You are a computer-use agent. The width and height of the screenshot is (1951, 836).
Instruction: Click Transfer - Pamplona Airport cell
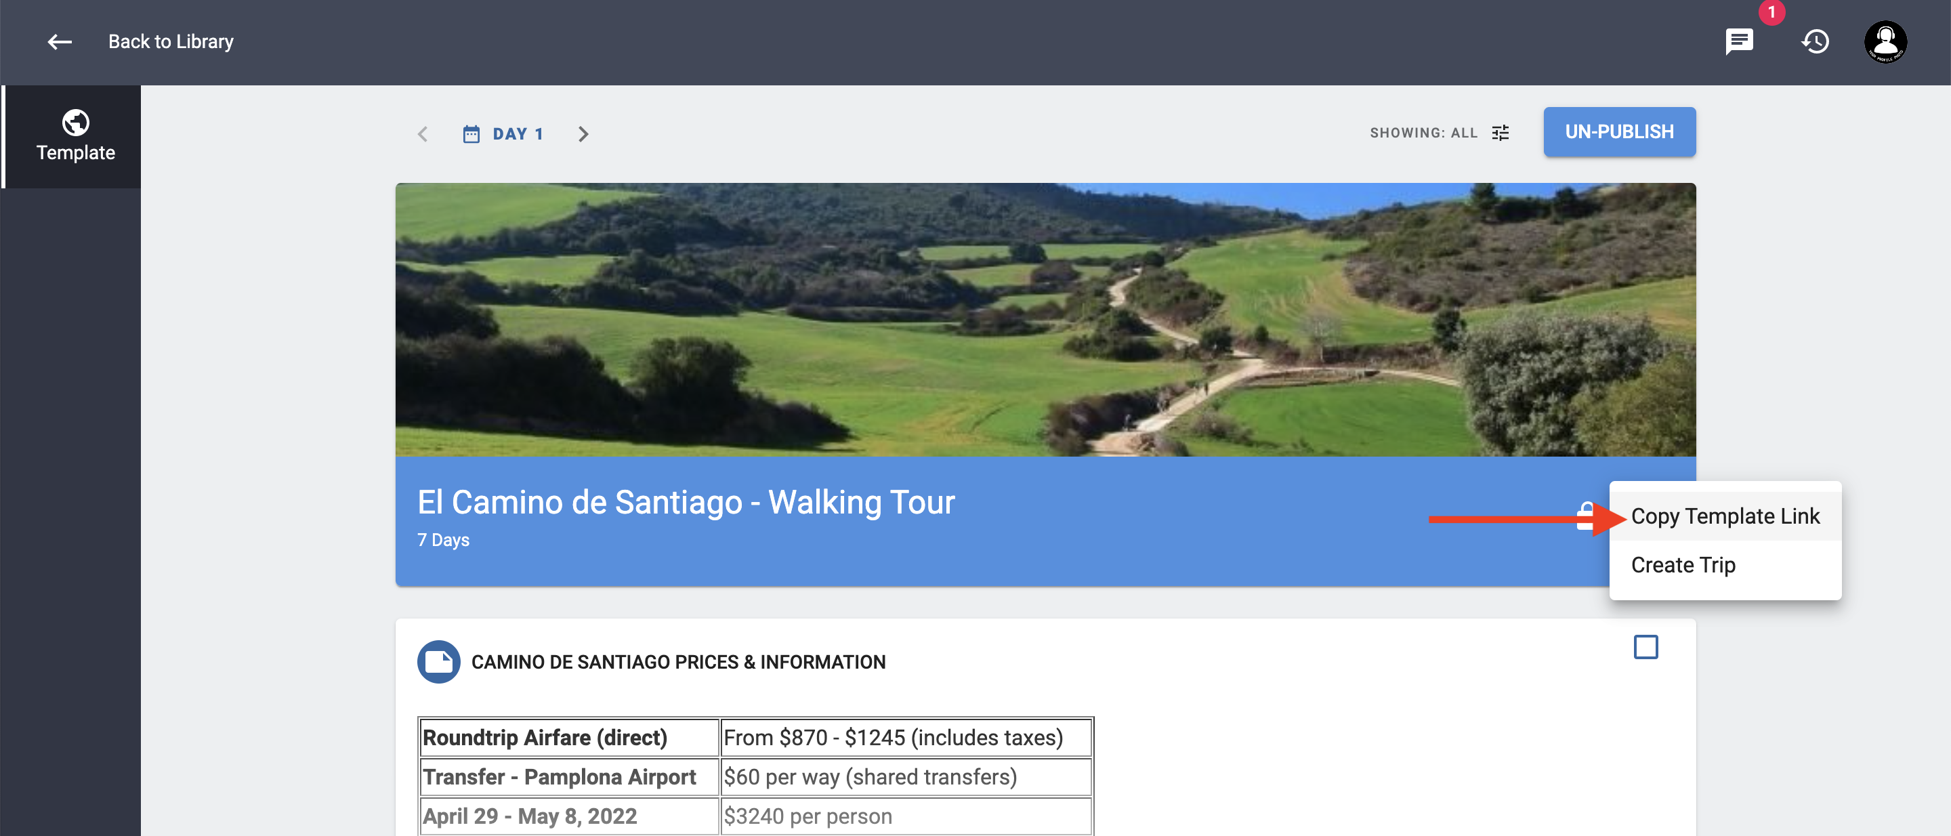tap(568, 776)
